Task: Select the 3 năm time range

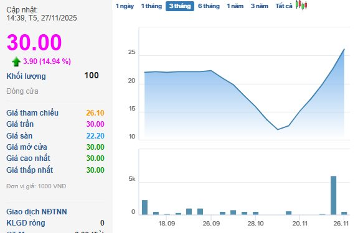Action: (x=260, y=6)
